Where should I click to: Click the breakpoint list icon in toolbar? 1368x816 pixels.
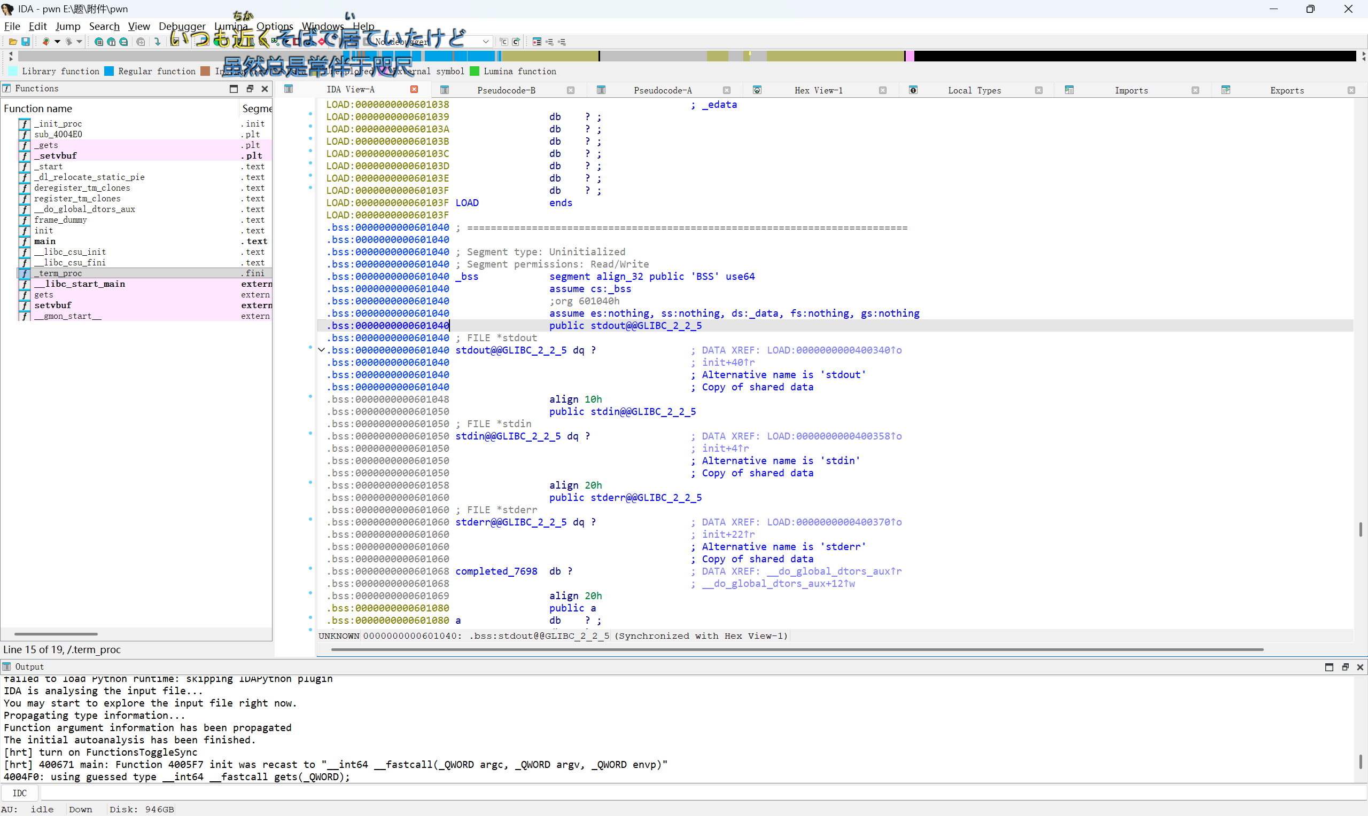537,42
